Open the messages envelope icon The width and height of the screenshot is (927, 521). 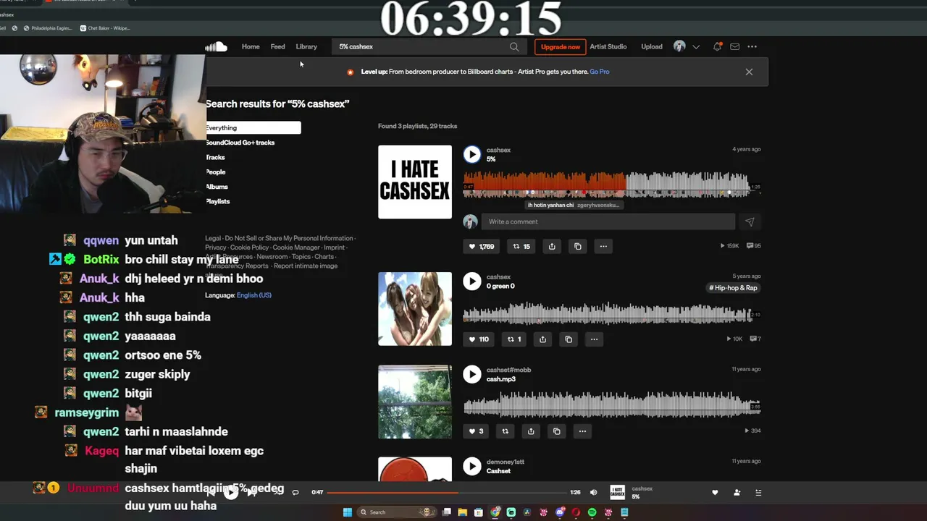[x=734, y=46]
